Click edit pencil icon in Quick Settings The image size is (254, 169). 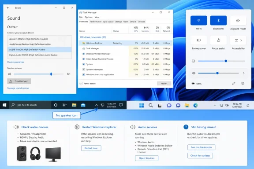233,84
